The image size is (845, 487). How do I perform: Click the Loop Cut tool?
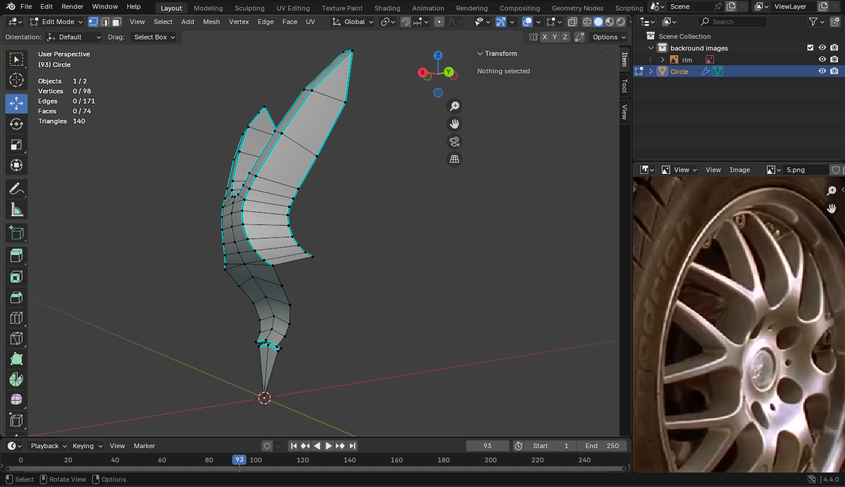coord(16,318)
